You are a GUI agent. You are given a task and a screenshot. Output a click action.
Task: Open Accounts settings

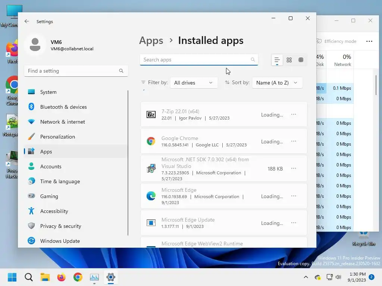[x=76, y=166]
